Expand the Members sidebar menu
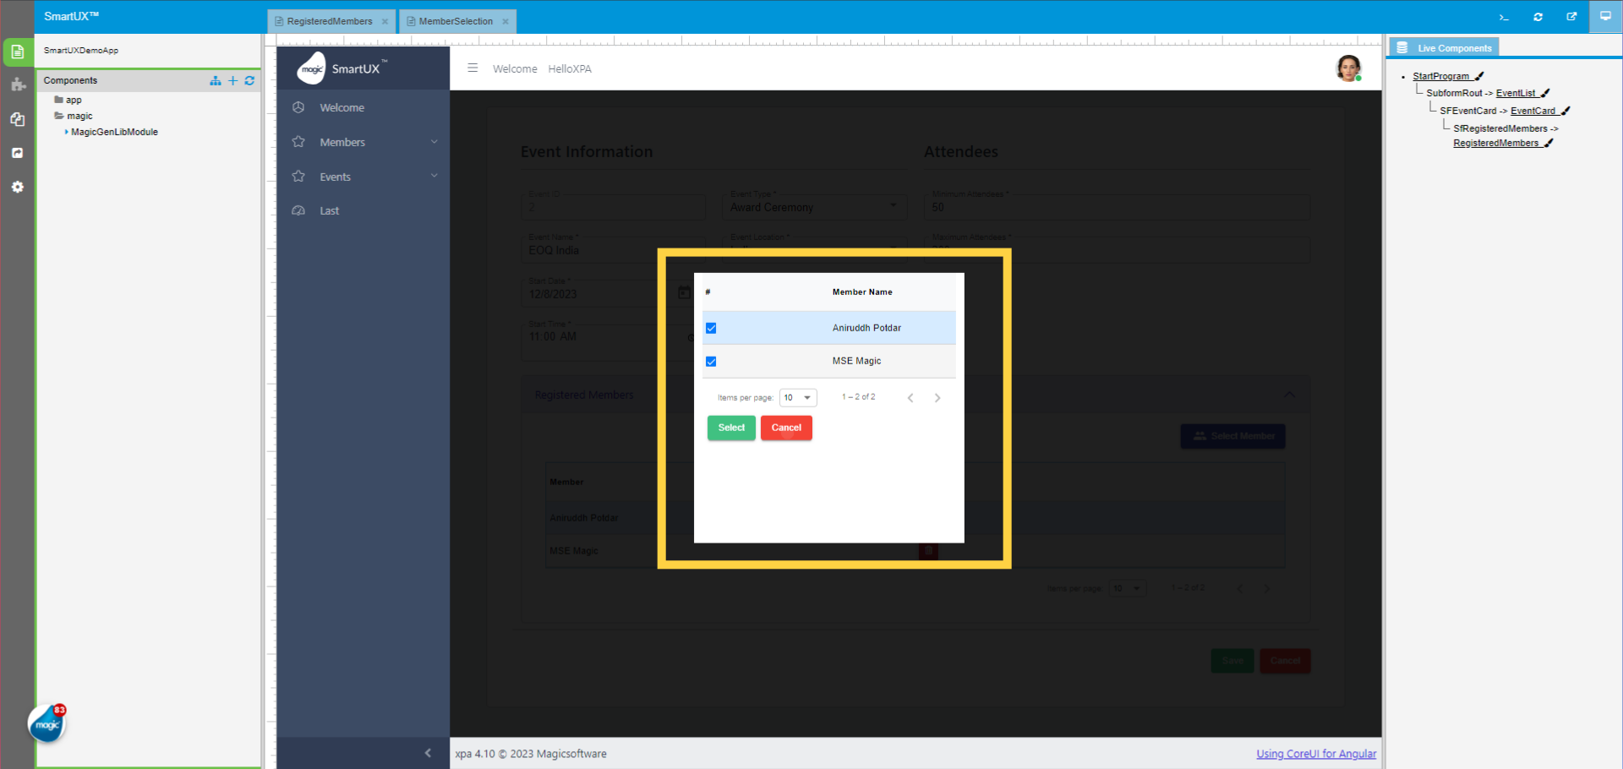This screenshot has height=769, width=1623. (363, 142)
